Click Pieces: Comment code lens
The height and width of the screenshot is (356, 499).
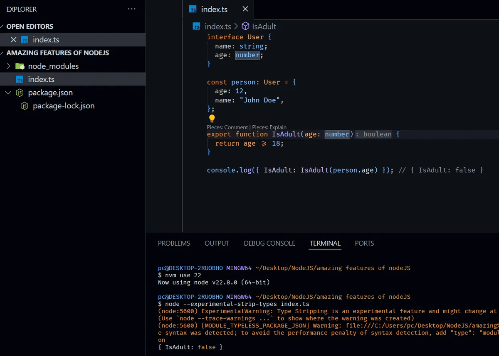(227, 127)
